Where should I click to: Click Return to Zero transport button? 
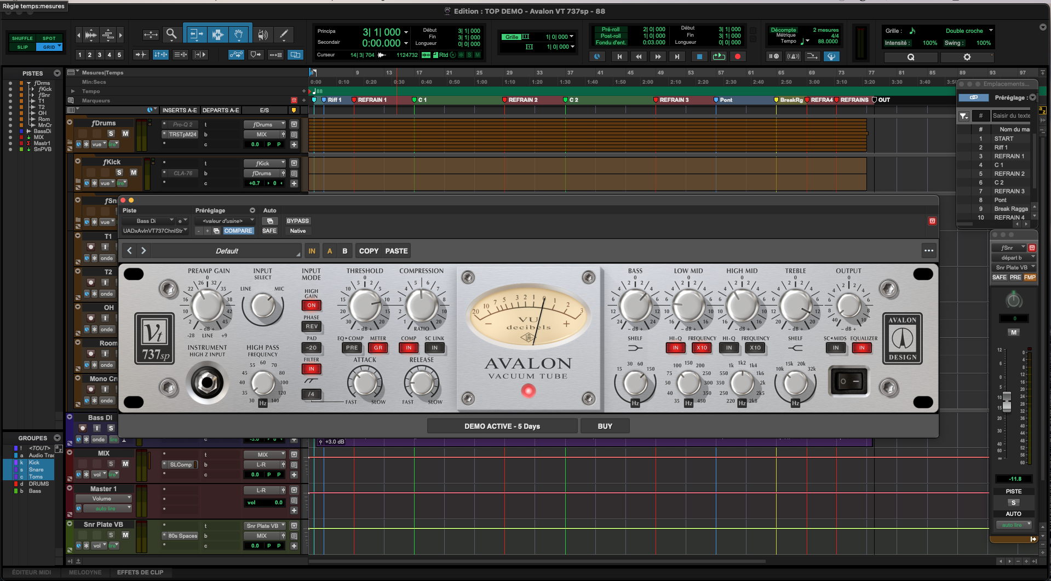(619, 56)
